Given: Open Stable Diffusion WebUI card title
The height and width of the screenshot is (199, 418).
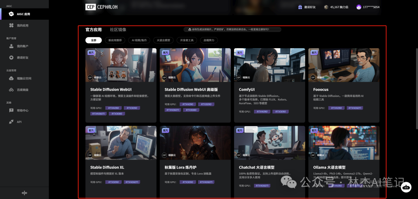Looking at the screenshot, I should pyautogui.click(x=111, y=89).
